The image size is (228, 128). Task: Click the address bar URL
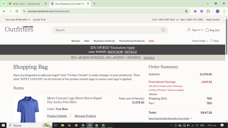tap(48, 11)
